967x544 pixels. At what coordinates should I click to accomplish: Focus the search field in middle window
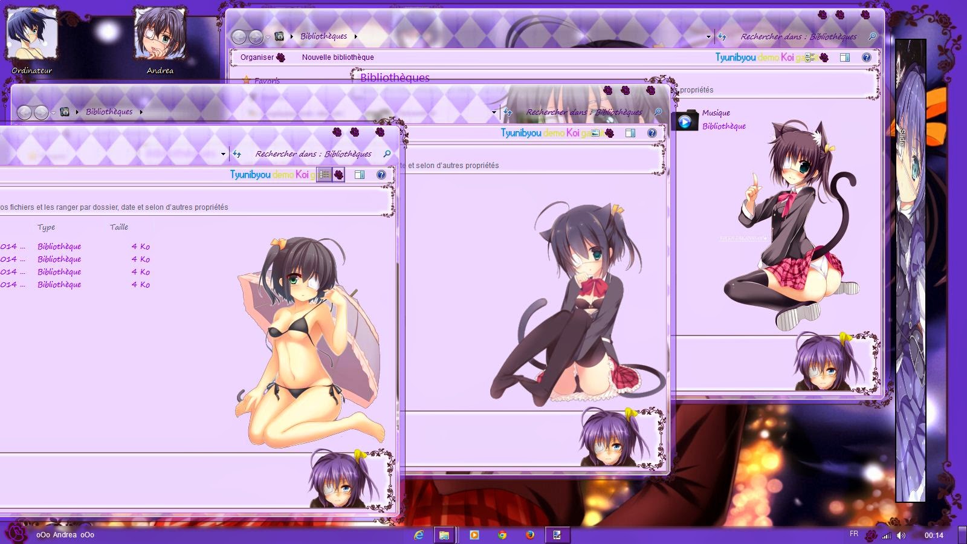[x=583, y=112]
